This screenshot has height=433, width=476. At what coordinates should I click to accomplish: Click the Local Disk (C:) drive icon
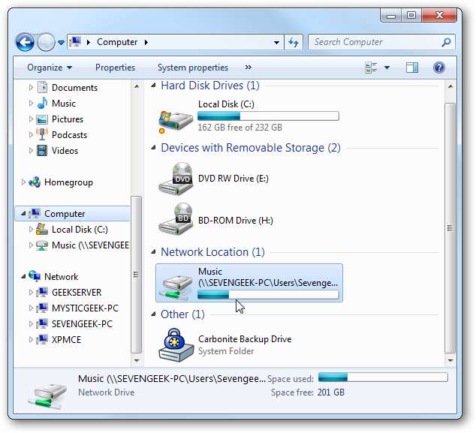coord(176,121)
